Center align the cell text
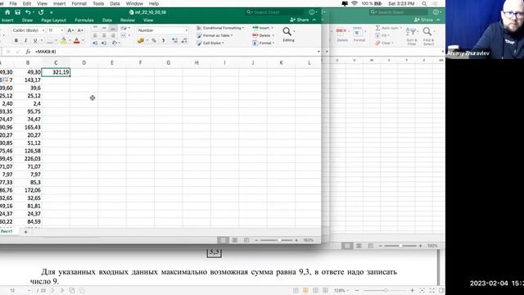 (104, 35)
